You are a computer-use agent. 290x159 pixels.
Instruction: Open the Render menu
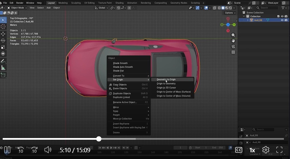20,3
